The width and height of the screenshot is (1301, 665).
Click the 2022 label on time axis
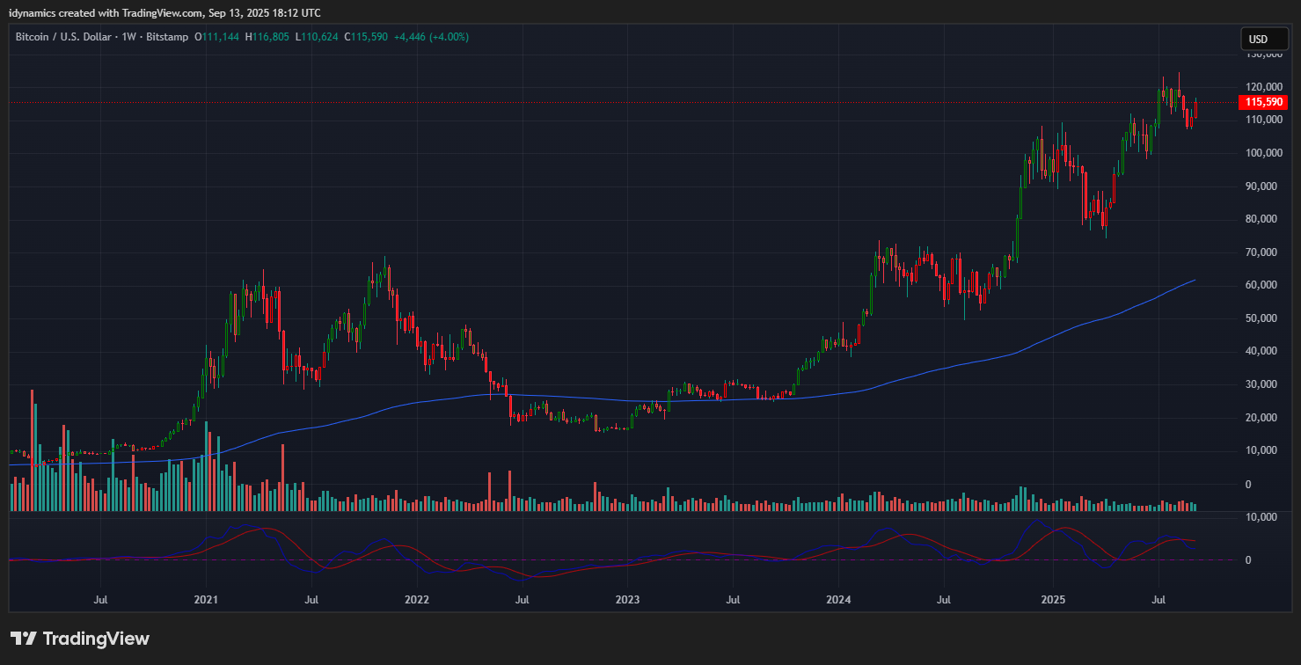pyautogui.click(x=416, y=599)
